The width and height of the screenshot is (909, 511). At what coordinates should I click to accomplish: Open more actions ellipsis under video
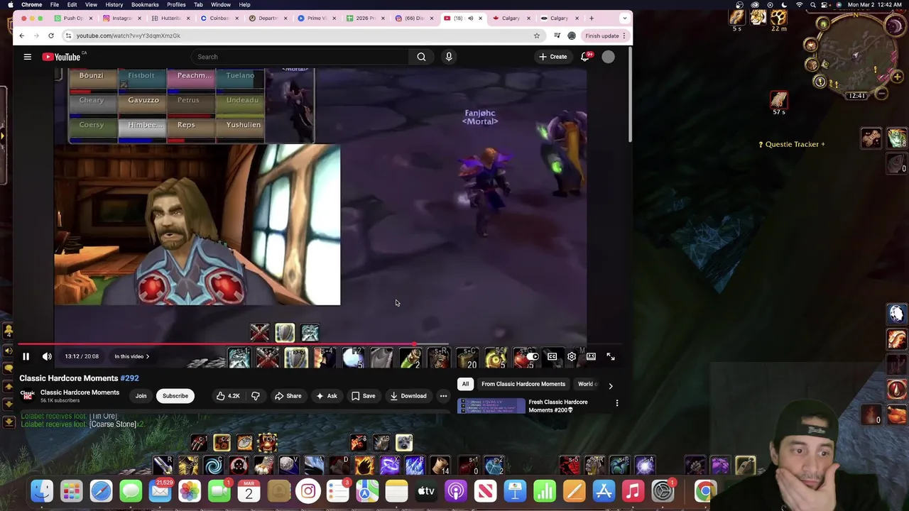click(443, 396)
